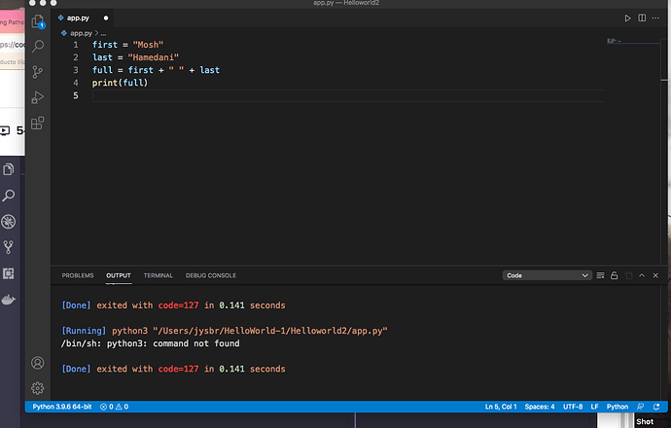Place cursor on empty line 5
The image size is (671, 428).
[x=347, y=95]
